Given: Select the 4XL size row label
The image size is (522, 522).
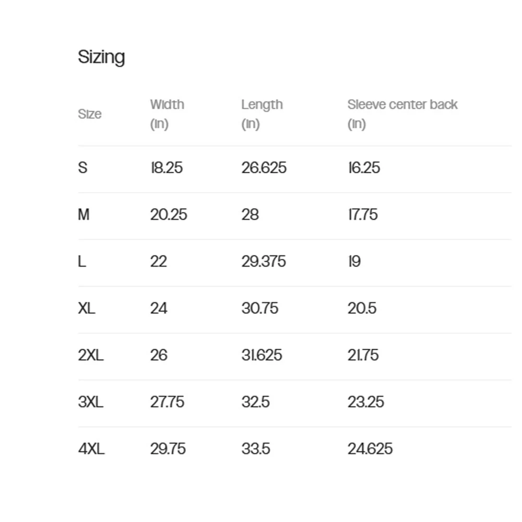Looking at the screenshot, I should [x=91, y=449].
